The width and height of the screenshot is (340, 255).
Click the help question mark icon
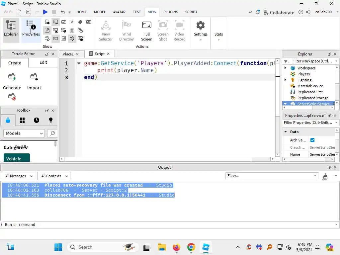click(x=301, y=12)
